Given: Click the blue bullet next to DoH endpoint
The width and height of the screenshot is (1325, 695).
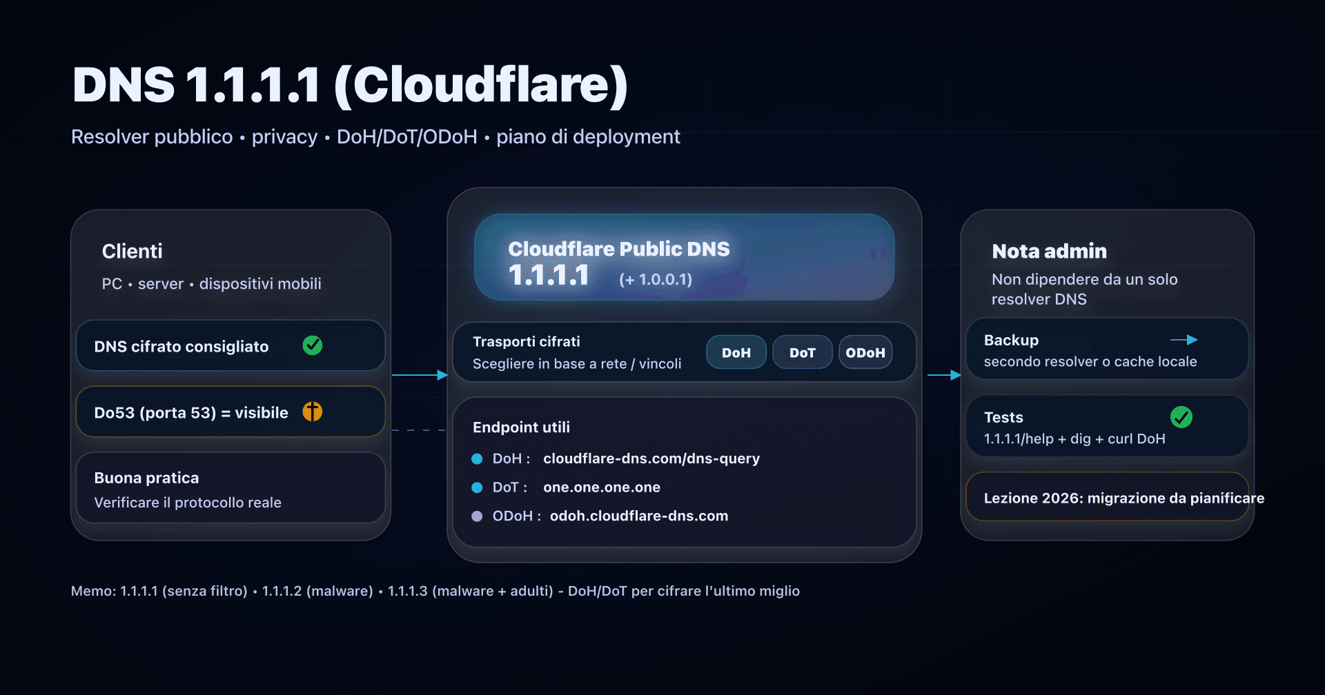Looking at the screenshot, I should tap(477, 459).
